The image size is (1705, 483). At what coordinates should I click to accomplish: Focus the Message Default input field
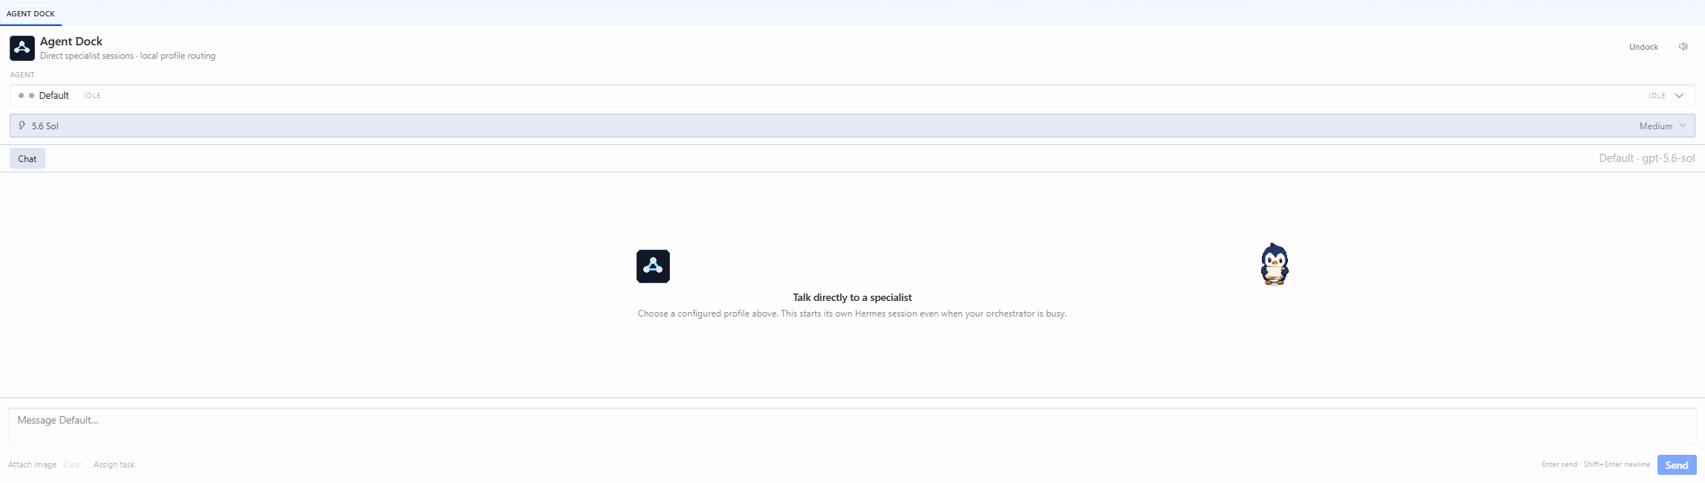(x=852, y=427)
